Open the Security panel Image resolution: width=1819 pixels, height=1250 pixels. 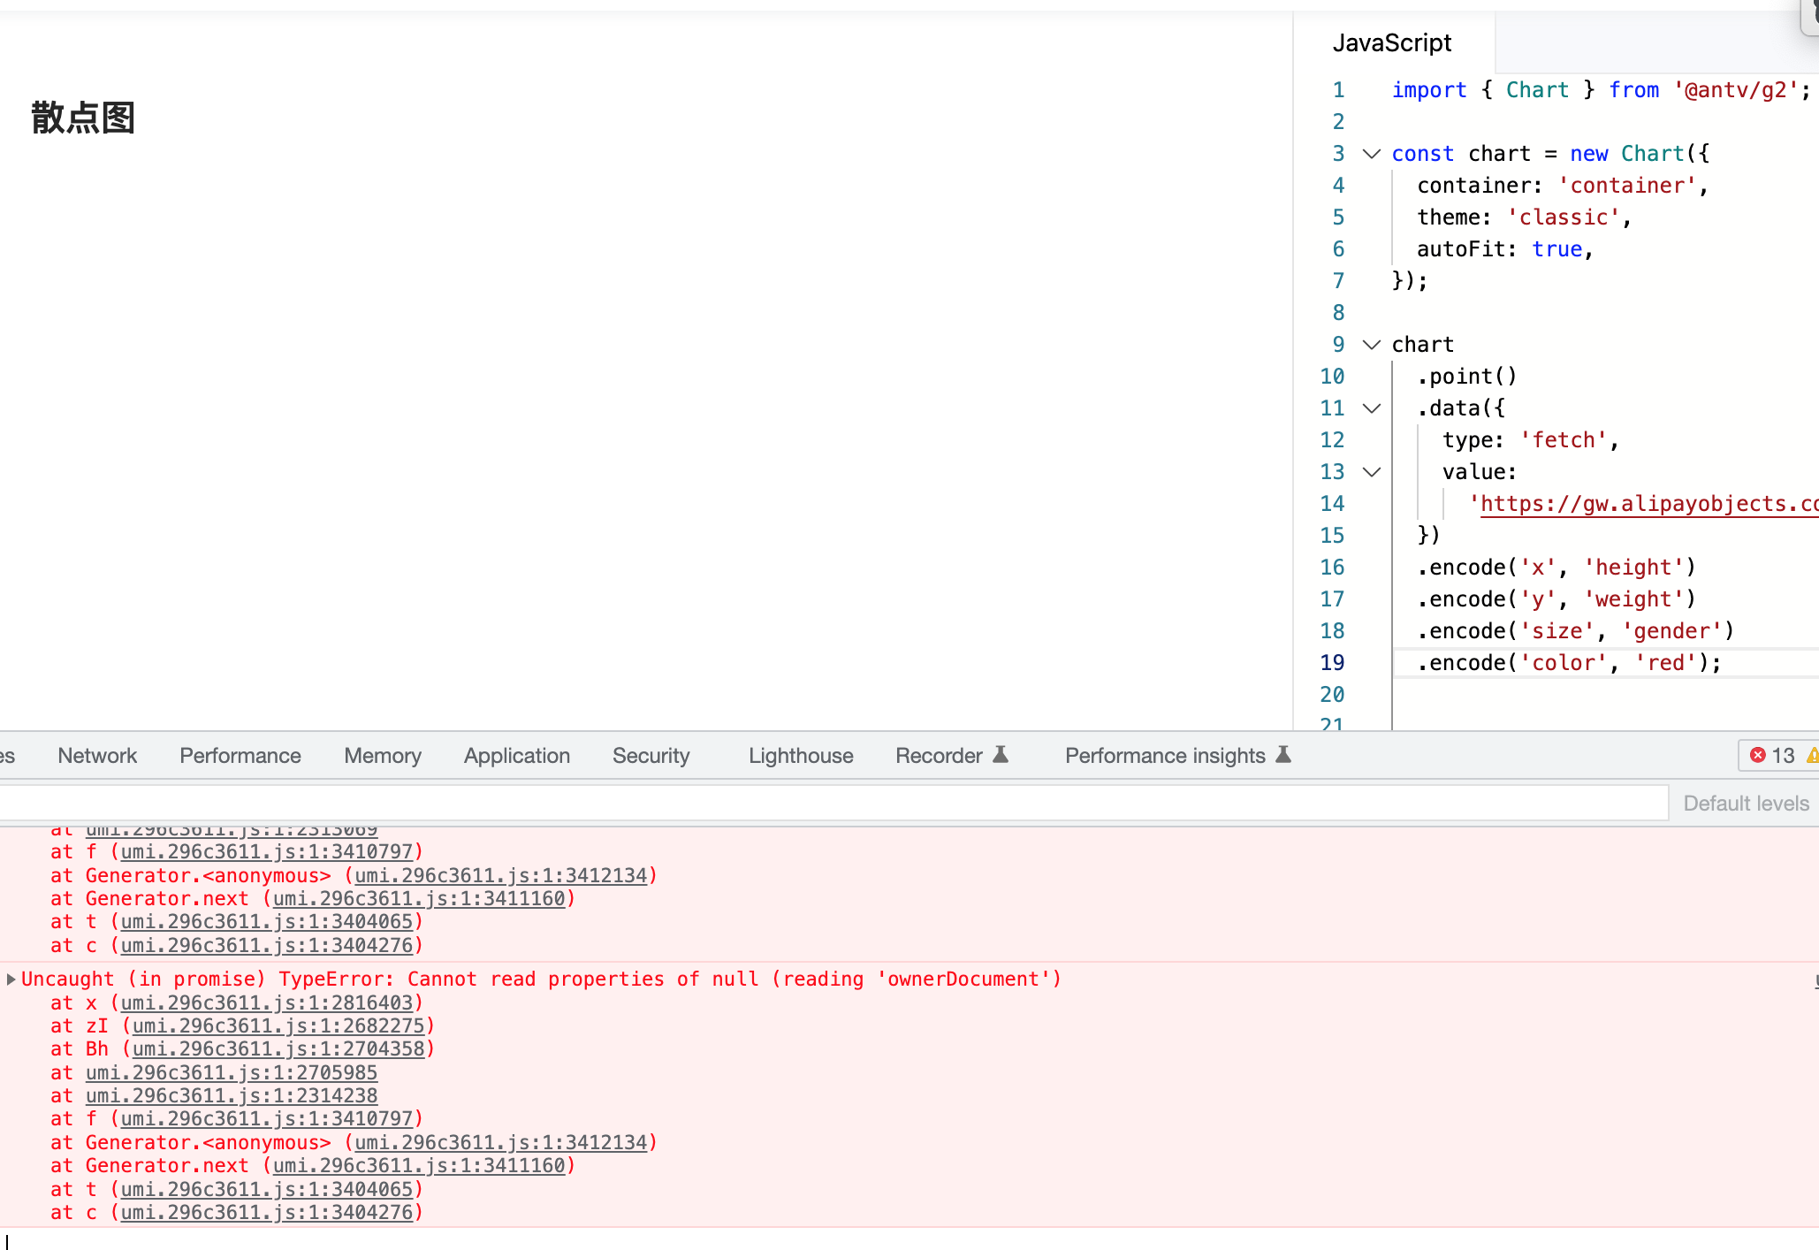tap(651, 756)
